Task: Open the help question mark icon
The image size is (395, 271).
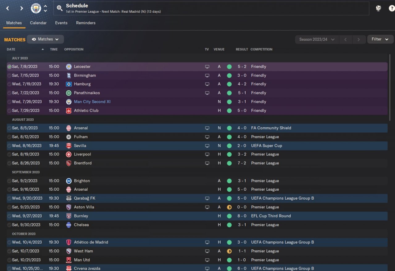Action: tap(392, 8)
